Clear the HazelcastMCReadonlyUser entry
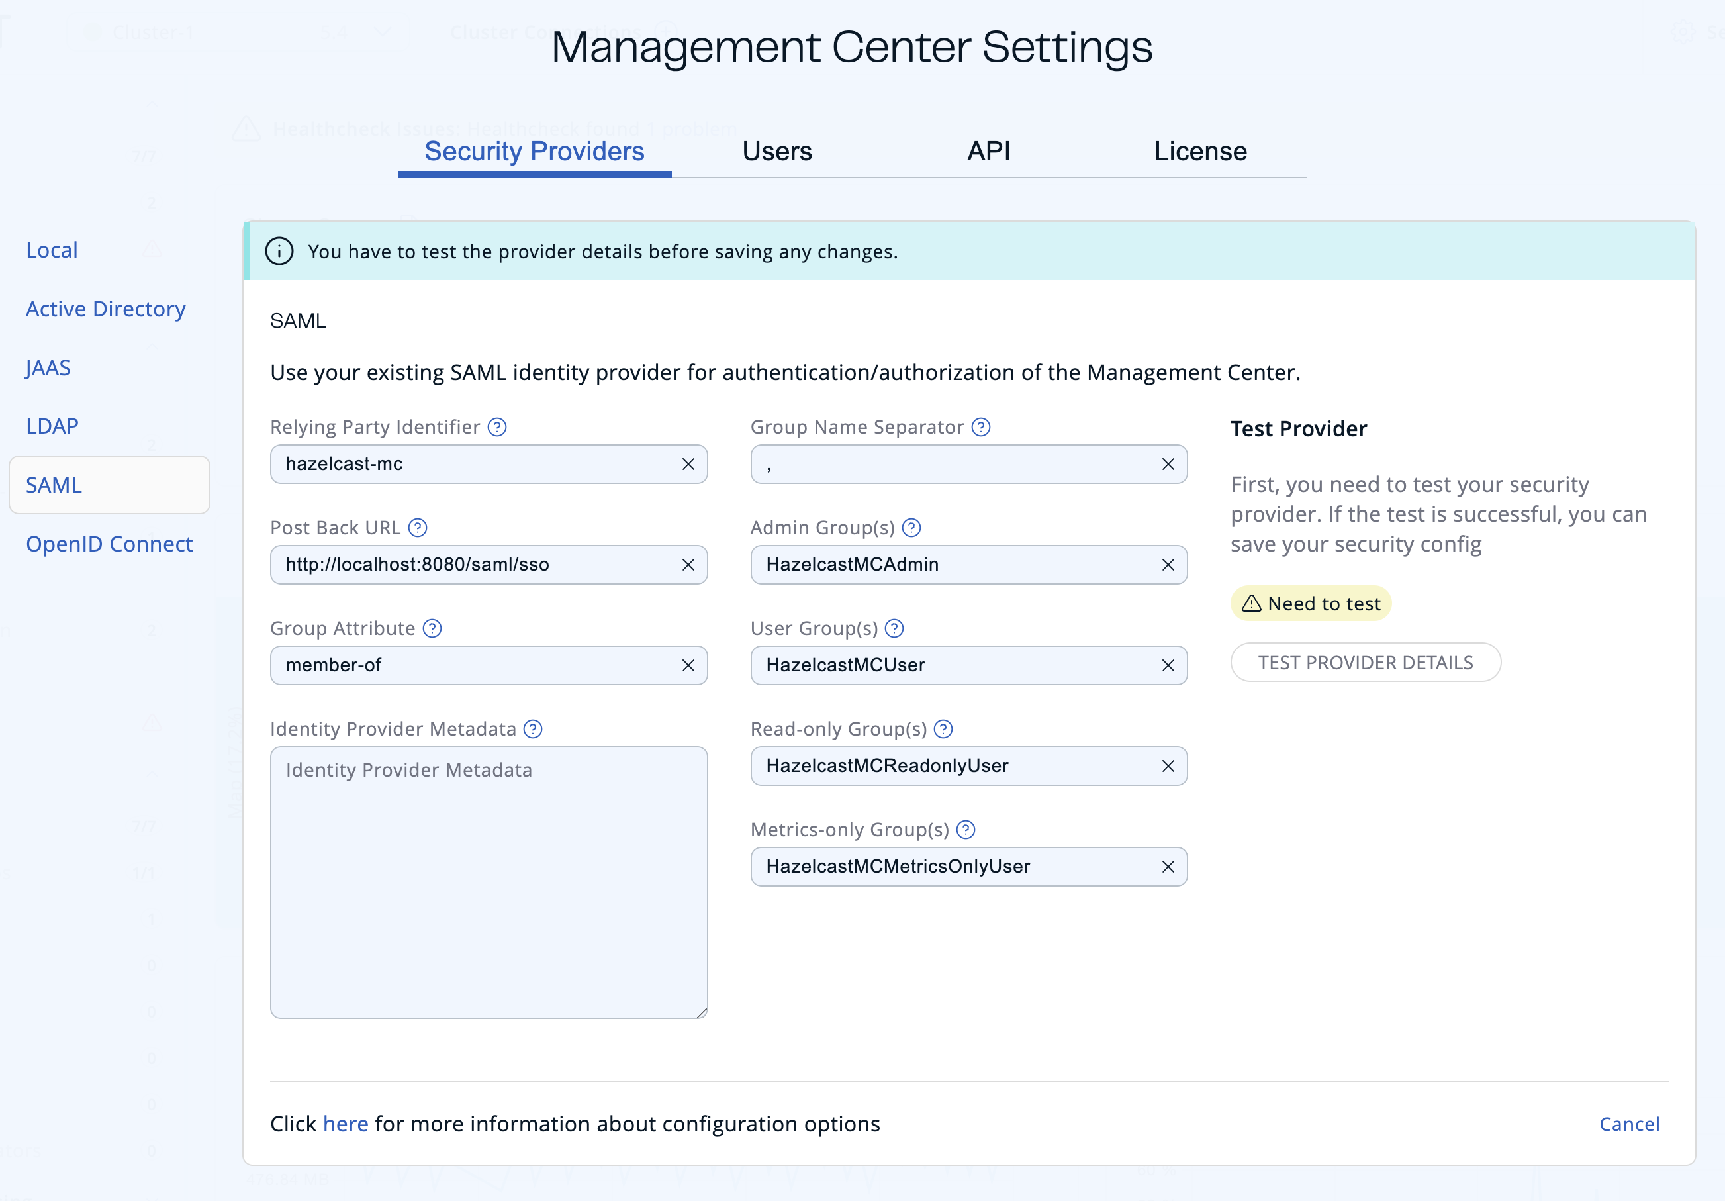The height and width of the screenshot is (1201, 1725). [x=1168, y=766]
